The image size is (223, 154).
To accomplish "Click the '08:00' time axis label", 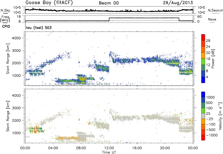I will 81,148.
